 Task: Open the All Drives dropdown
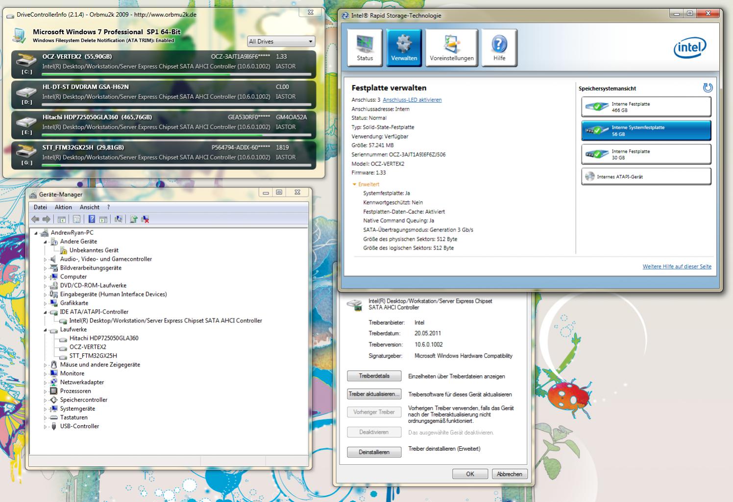281,42
